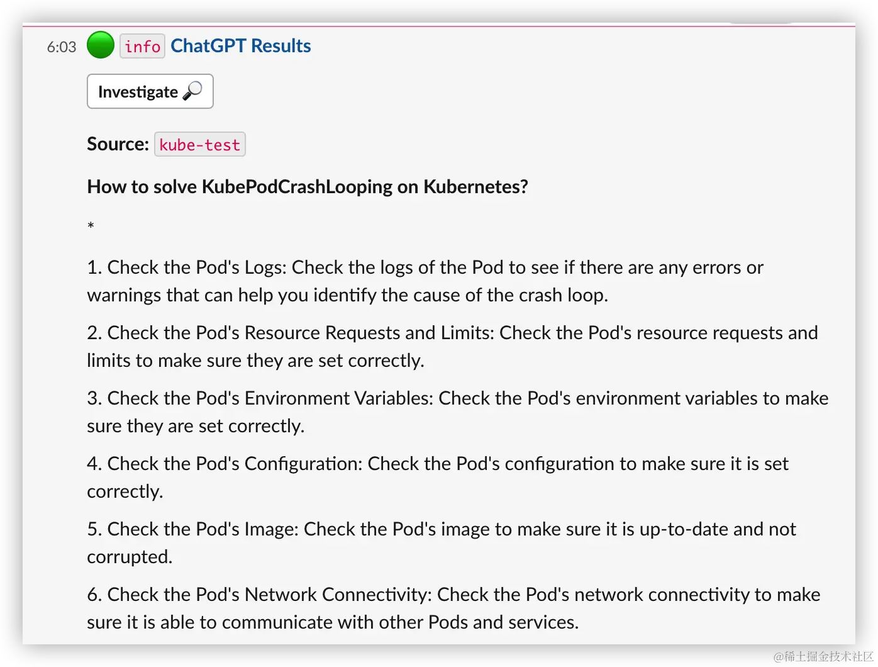878x667 pixels.
Task: Click step 2 about Resource Requests and Limits
Action: [452, 347]
